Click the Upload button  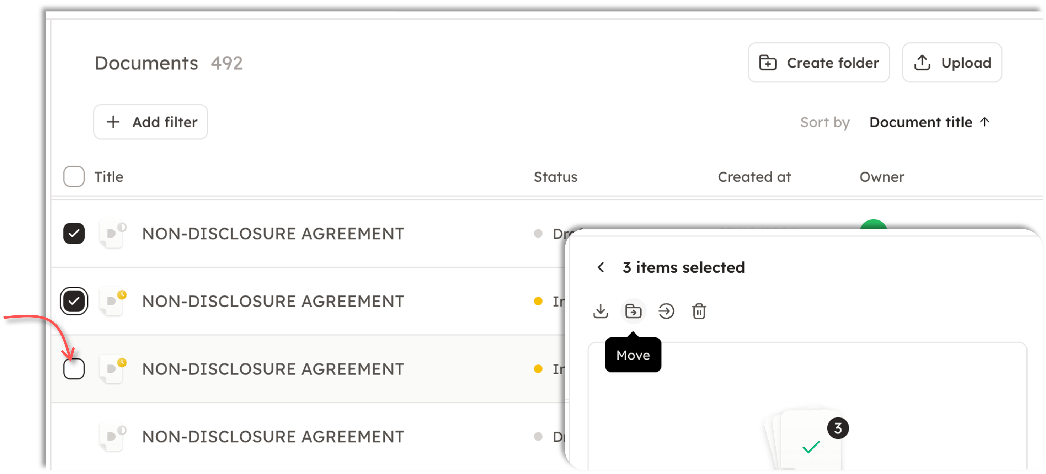click(x=952, y=63)
